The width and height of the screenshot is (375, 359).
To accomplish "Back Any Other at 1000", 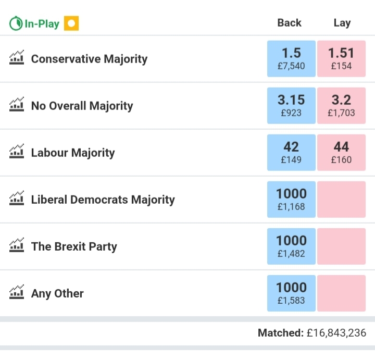I will [x=291, y=293].
